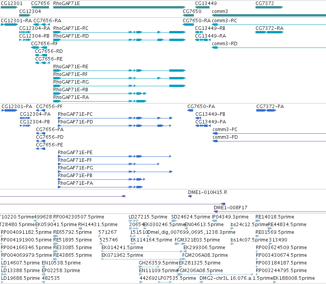
Task: Select transcript CG12304-RB
Action: (x=25, y=40)
